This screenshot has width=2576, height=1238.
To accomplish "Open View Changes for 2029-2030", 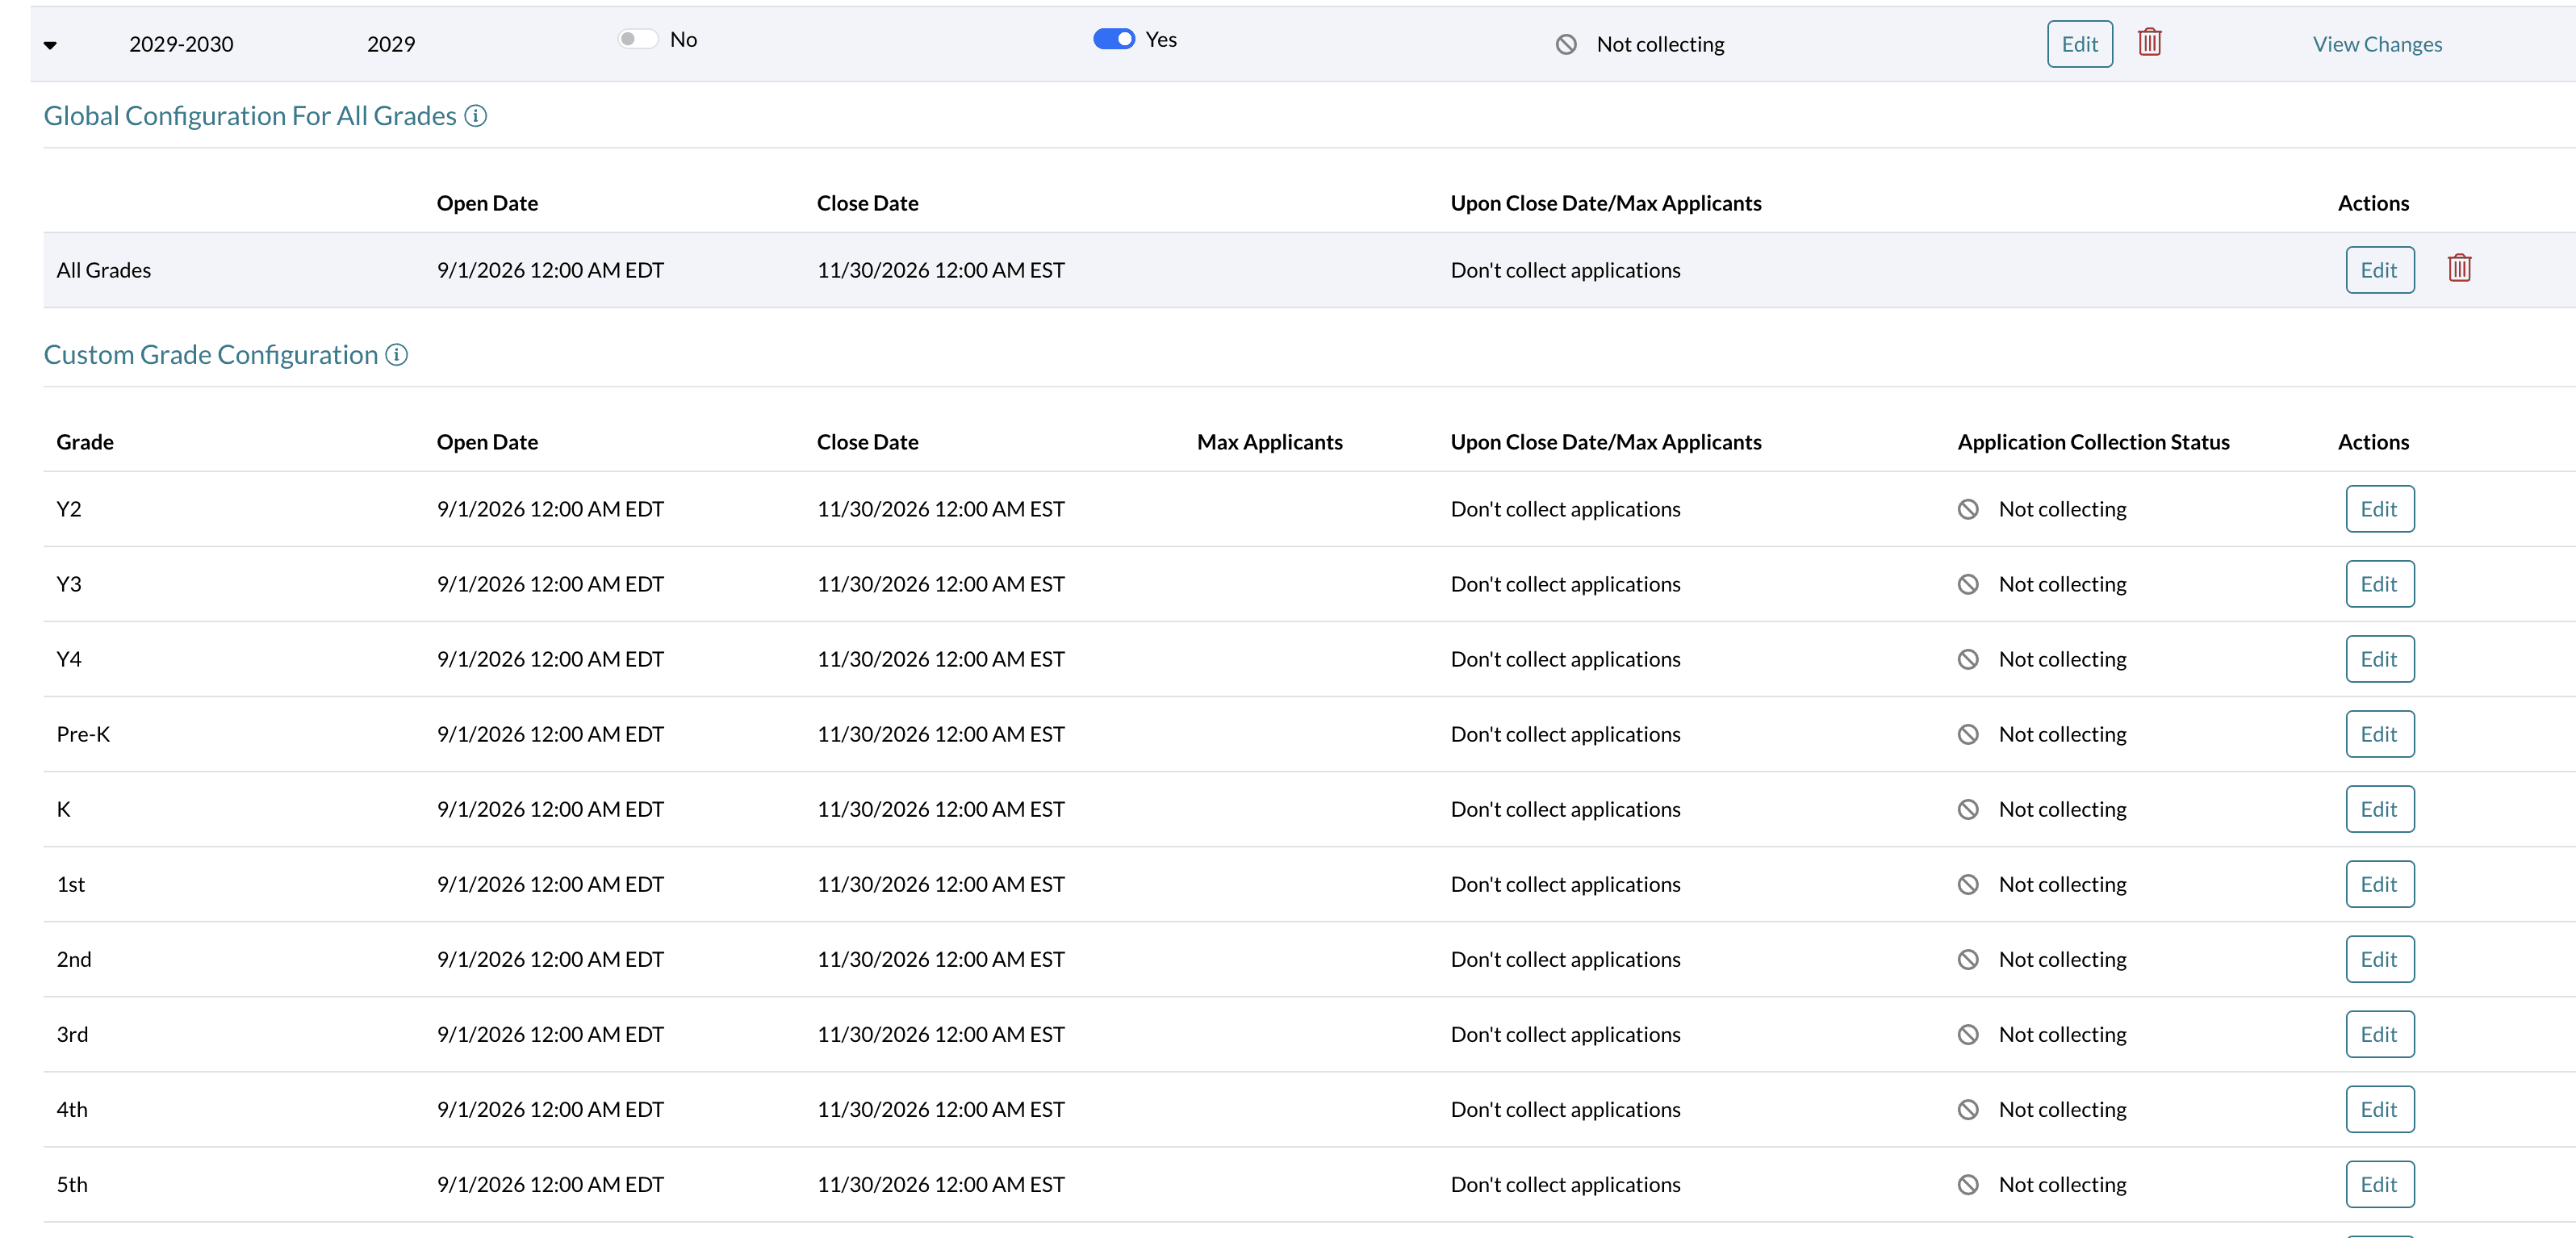I will click(x=2377, y=44).
